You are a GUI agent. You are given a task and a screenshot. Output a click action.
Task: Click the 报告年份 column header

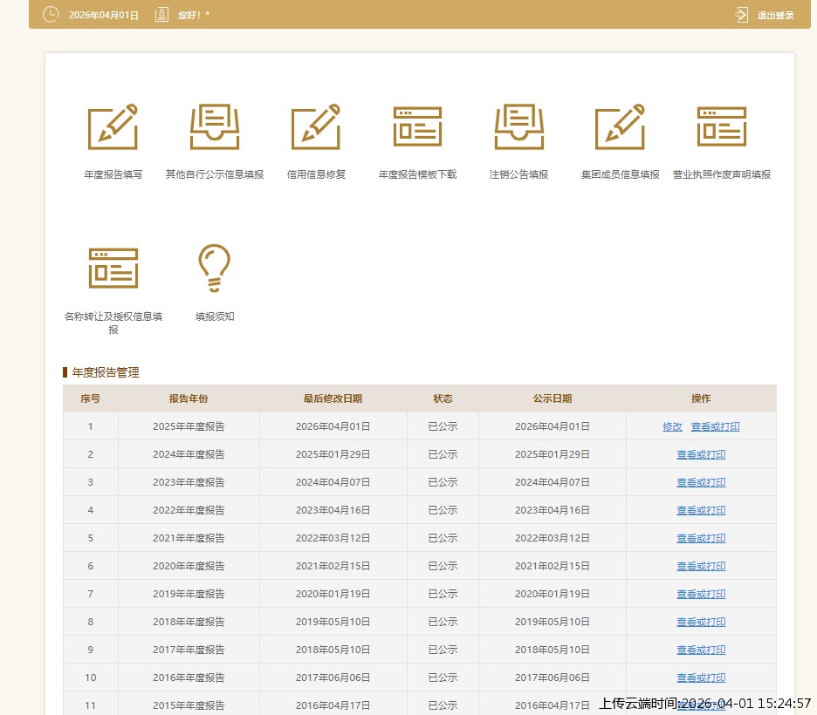189,398
